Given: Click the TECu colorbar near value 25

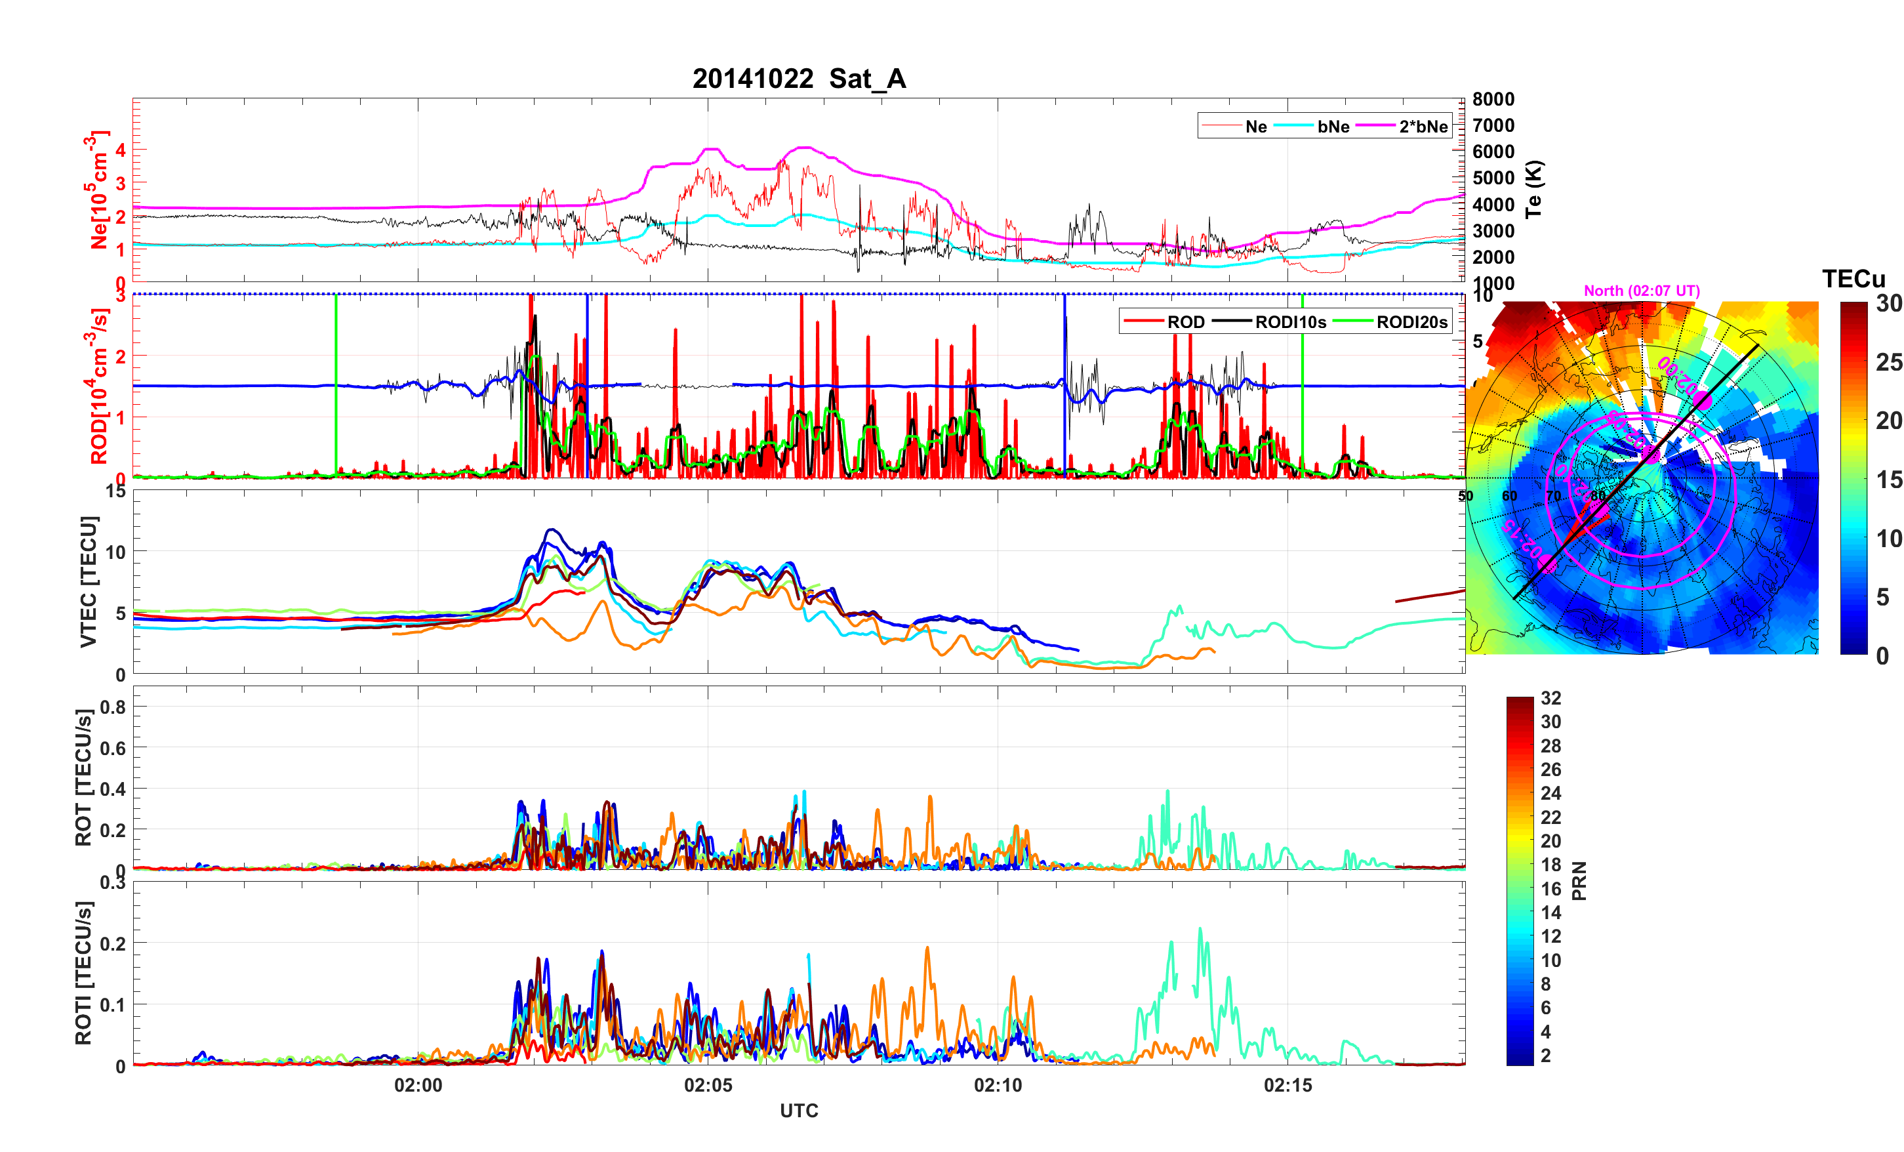Looking at the screenshot, I should [x=1853, y=362].
